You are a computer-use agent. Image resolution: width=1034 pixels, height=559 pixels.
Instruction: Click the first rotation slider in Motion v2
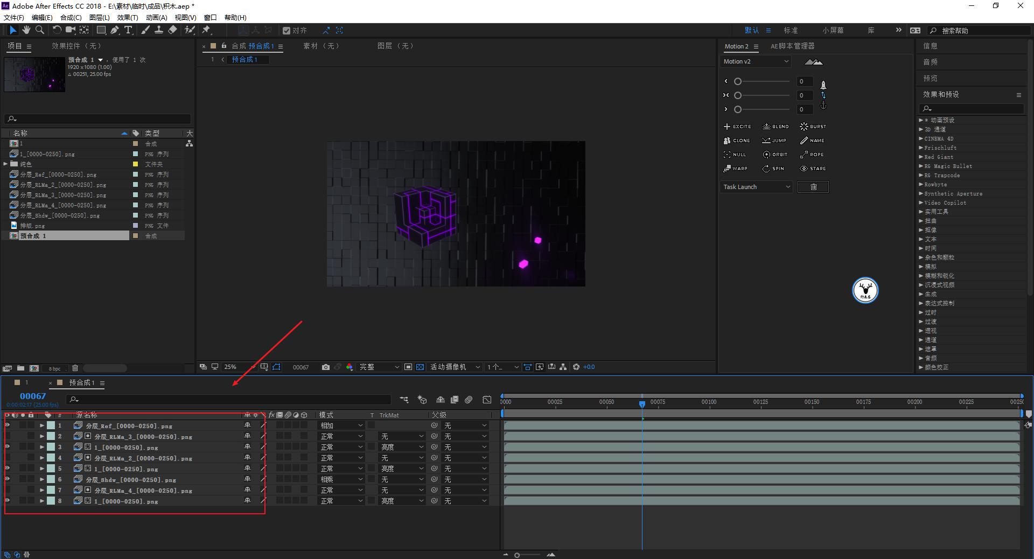tap(737, 81)
